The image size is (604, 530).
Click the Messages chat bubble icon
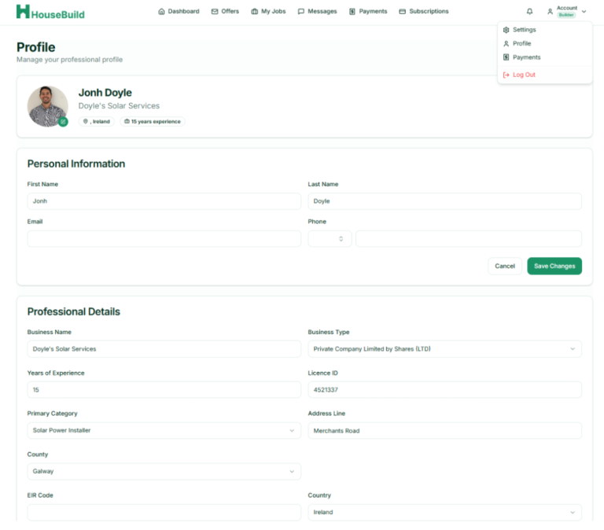301,12
